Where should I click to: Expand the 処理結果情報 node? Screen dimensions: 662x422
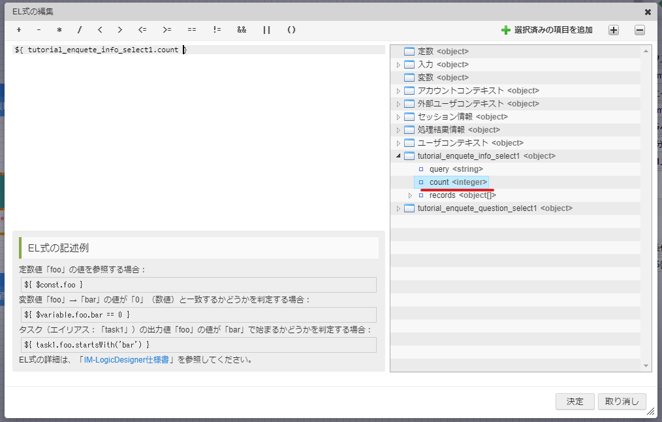398,130
